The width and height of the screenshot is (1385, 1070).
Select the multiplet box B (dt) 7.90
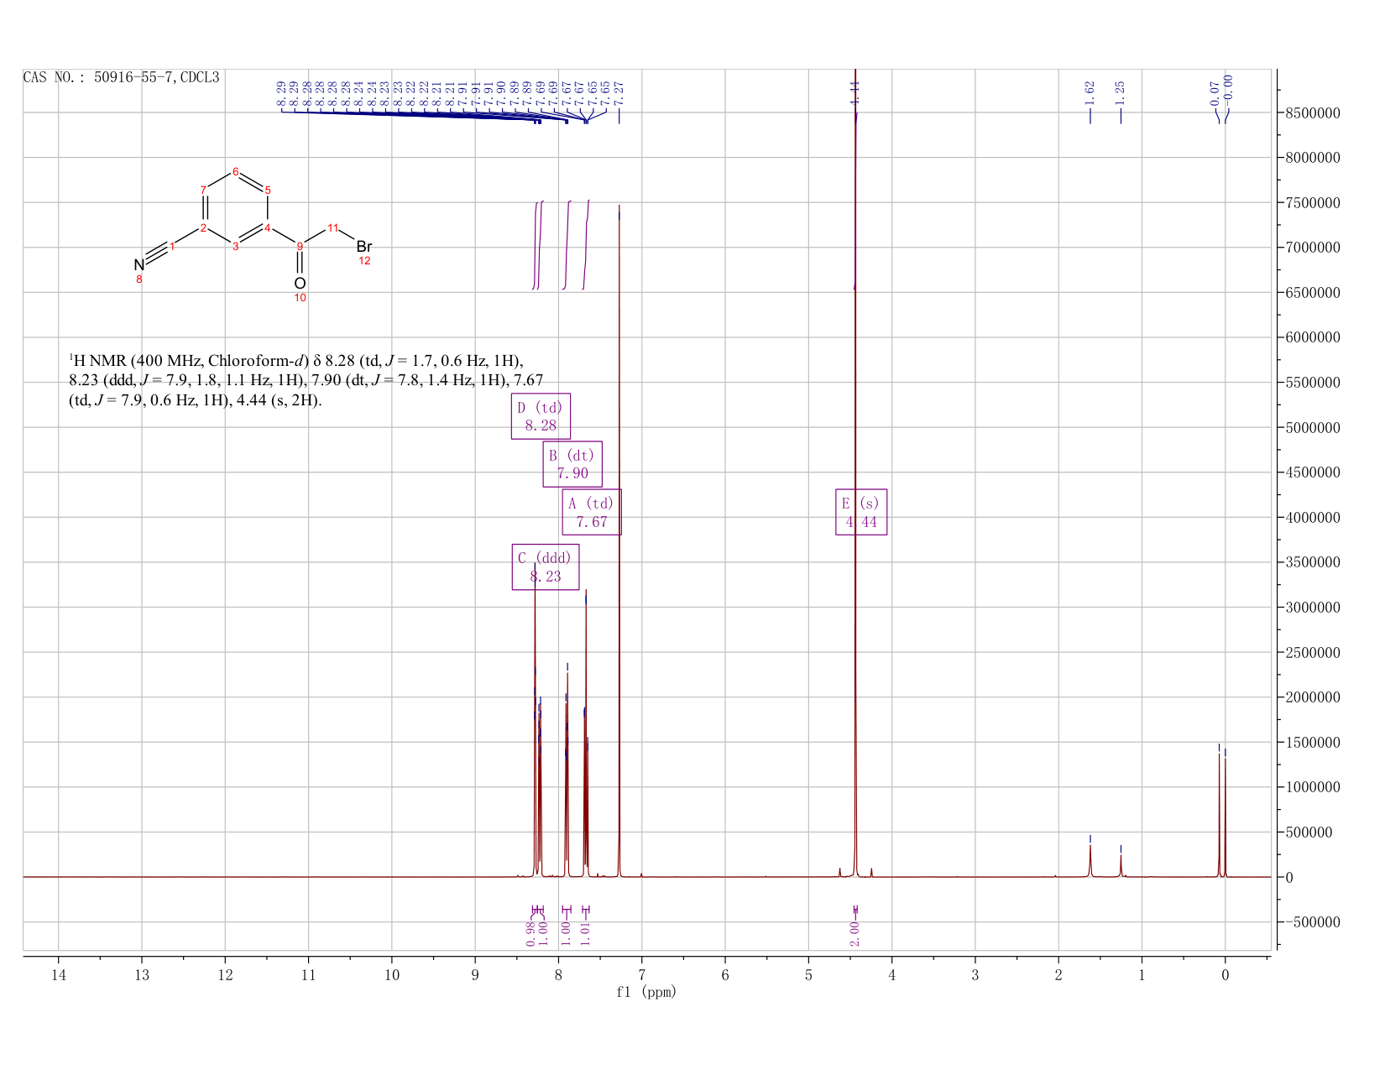point(572,464)
